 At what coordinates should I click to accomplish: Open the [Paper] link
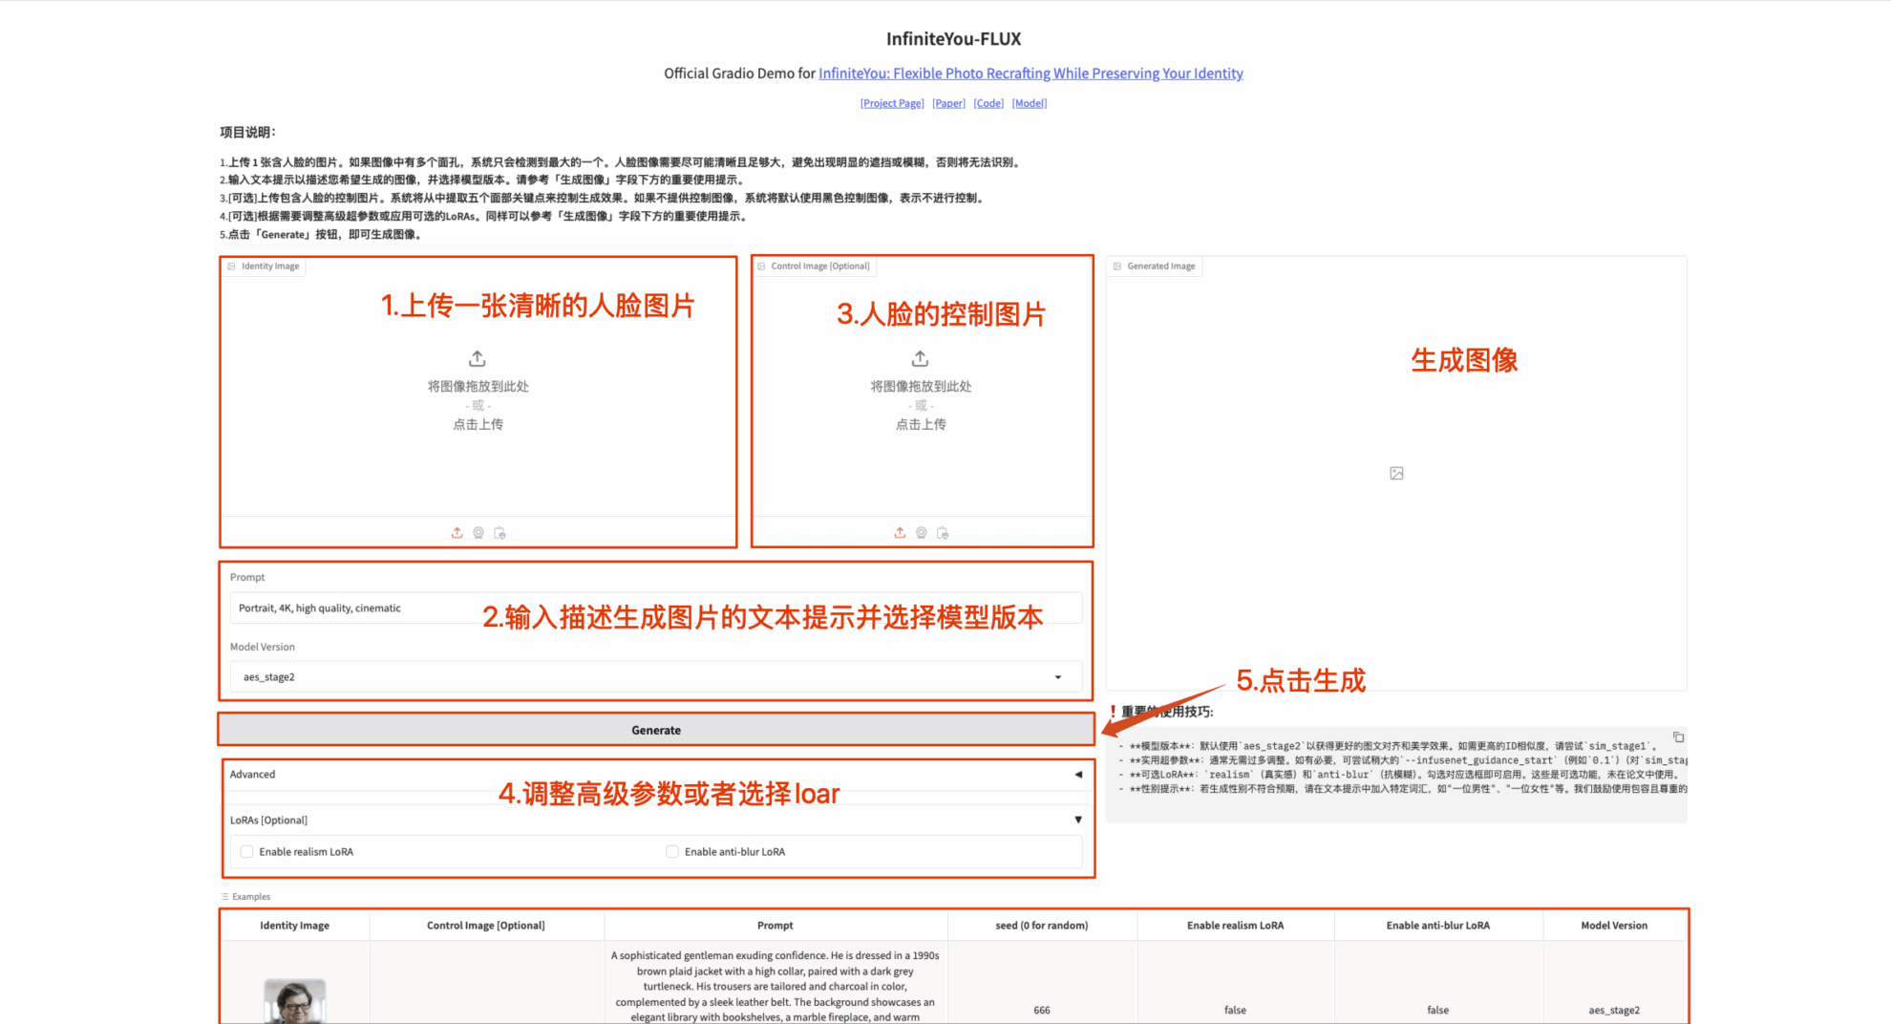tap(948, 103)
